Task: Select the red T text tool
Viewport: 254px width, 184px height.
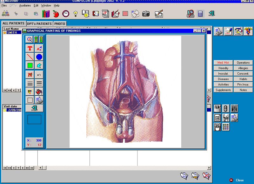Action: click(30, 48)
